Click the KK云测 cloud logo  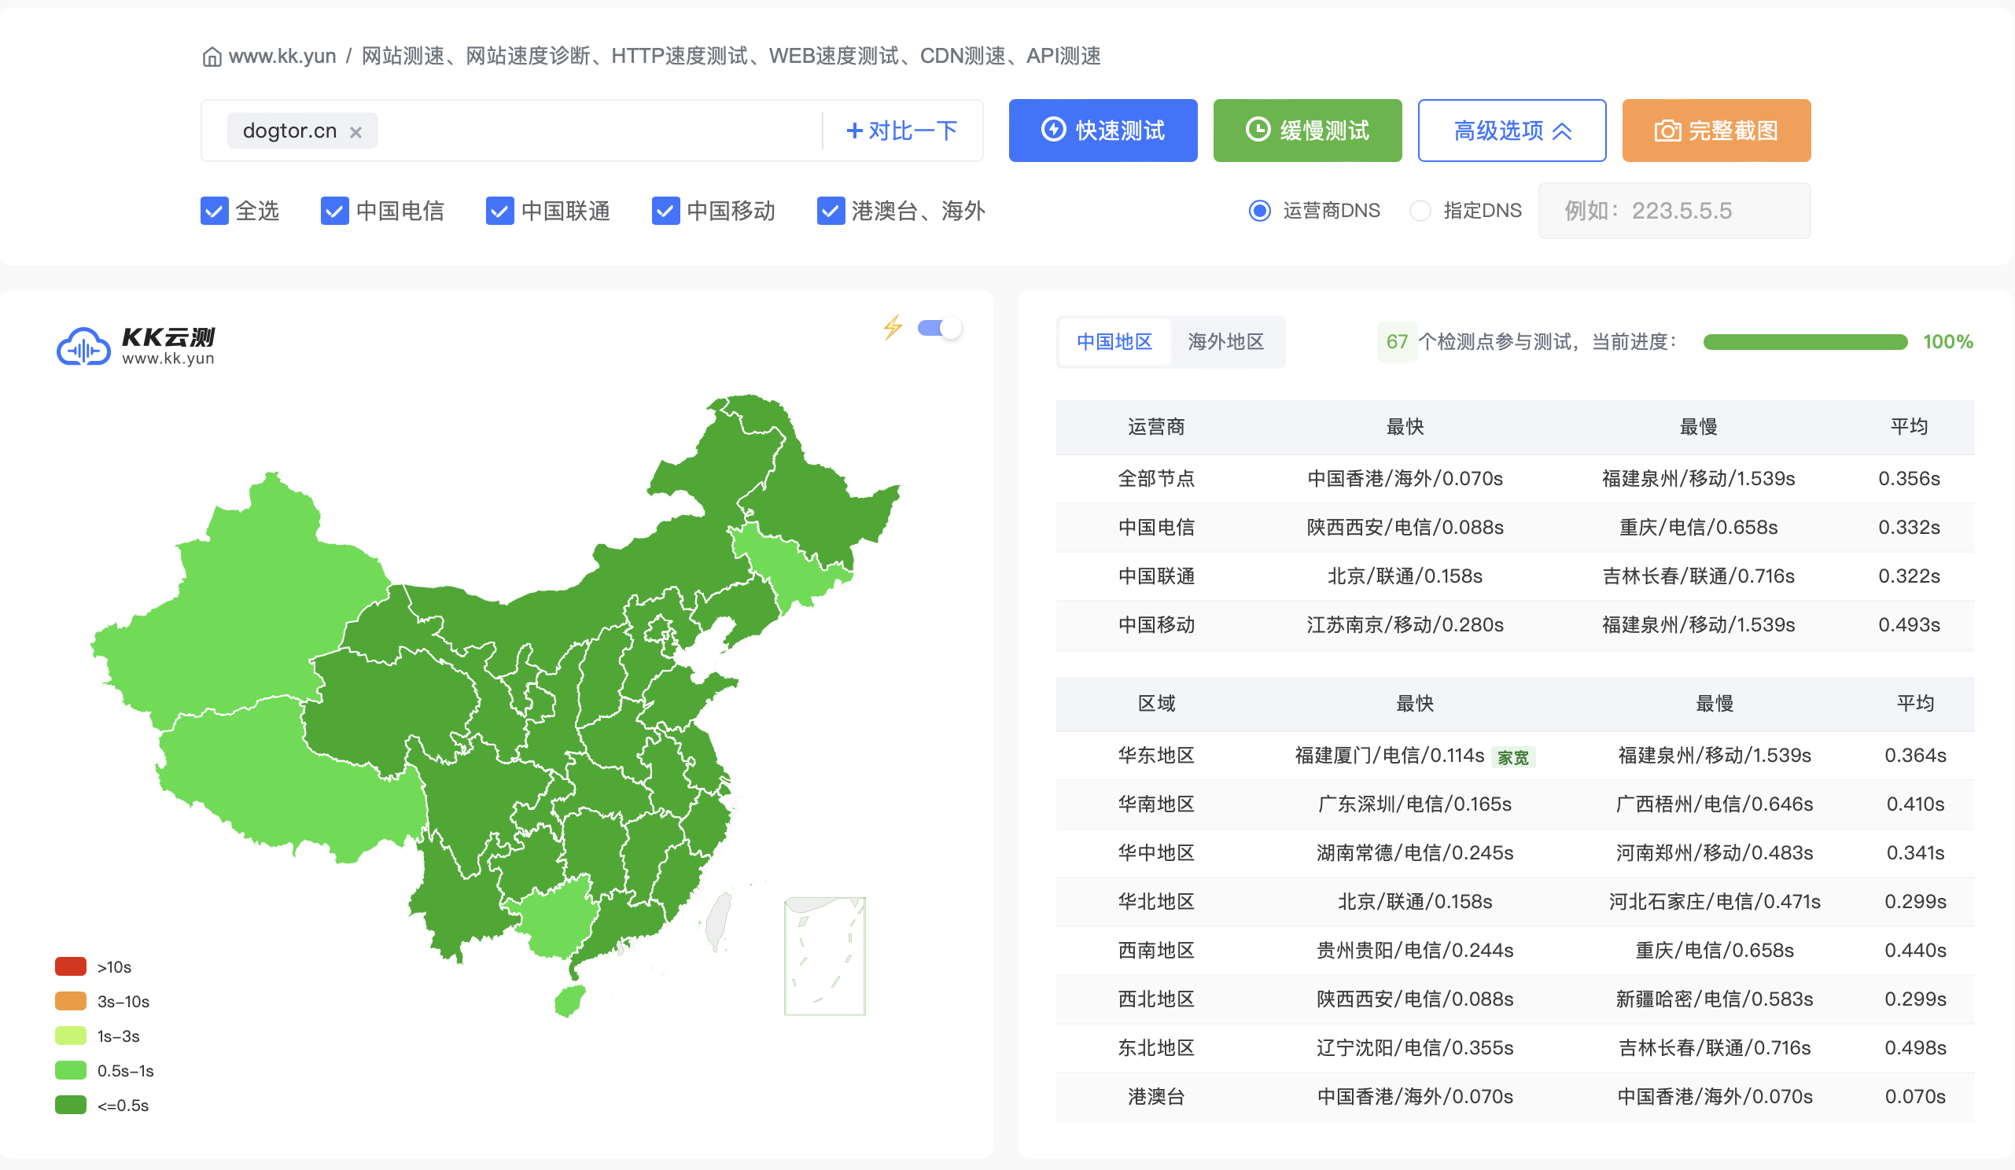click(x=83, y=347)
